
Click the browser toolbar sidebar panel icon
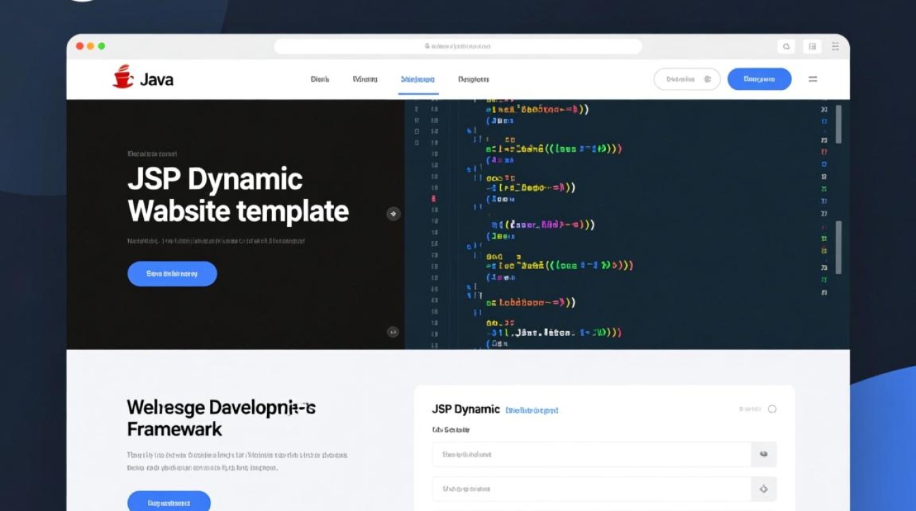tap(811, 46)
